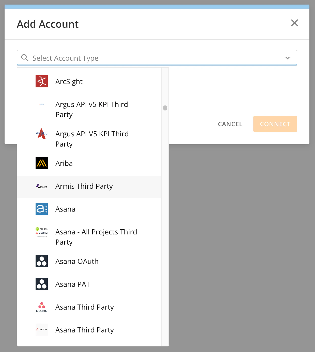Close the Add Account dialog

coord(294,23)
